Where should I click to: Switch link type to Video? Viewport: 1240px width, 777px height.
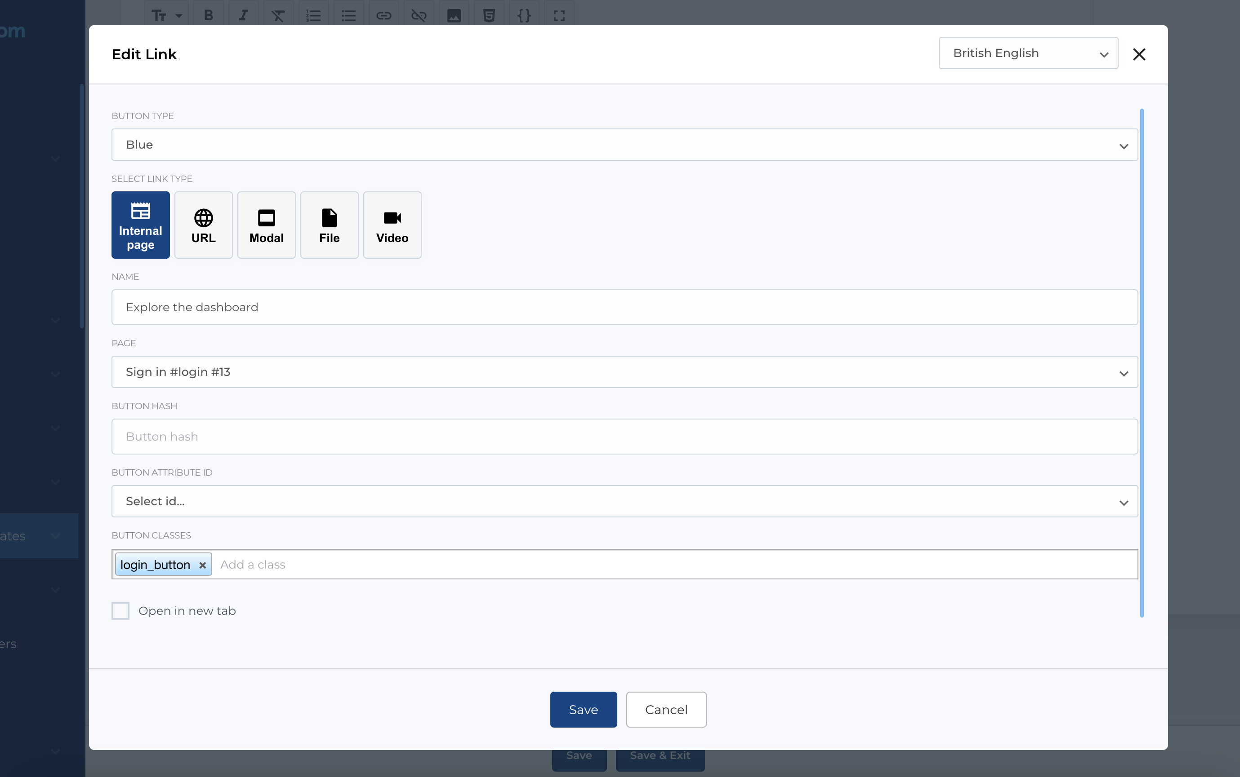pos(392,225)
